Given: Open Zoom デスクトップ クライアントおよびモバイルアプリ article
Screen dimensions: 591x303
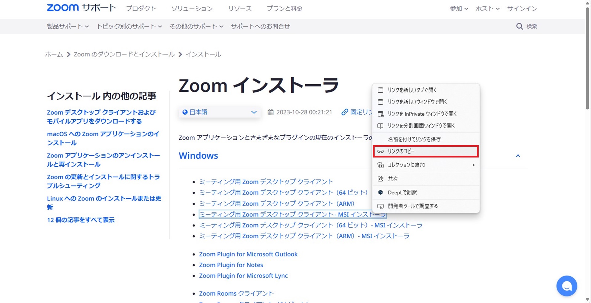Looking at the screenshot, I should [x=101, y=117].
